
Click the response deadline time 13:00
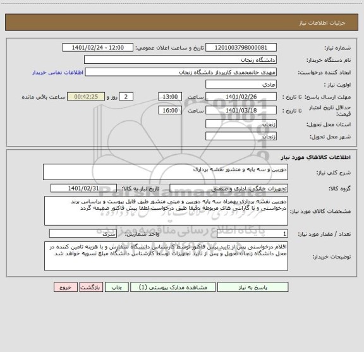point(170,97)
